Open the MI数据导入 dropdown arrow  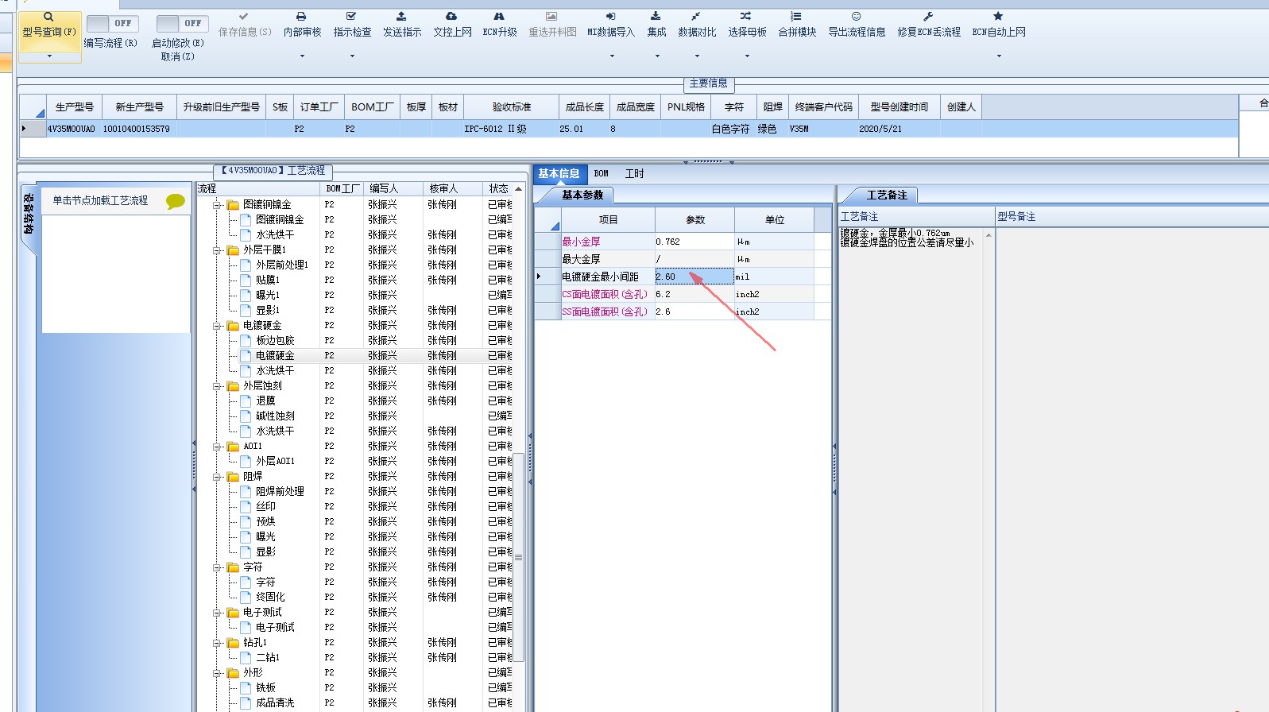tap(612, 56)
